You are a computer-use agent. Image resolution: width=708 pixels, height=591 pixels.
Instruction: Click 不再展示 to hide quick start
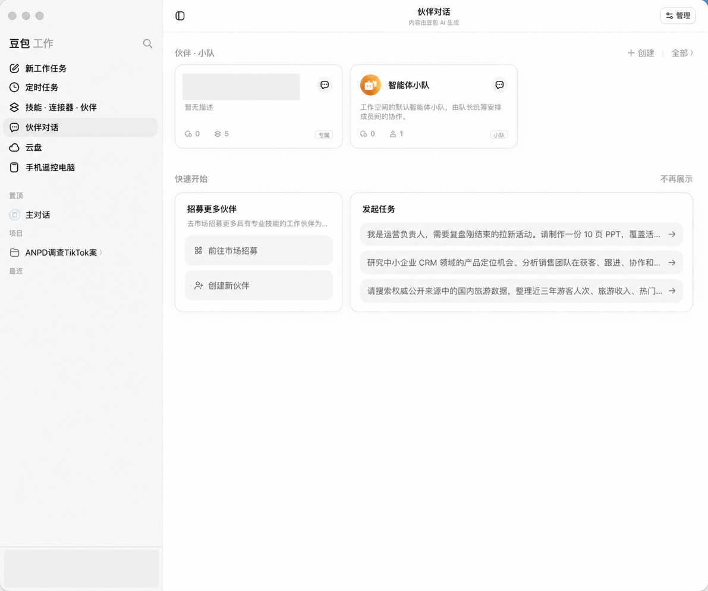click(676, 179)
